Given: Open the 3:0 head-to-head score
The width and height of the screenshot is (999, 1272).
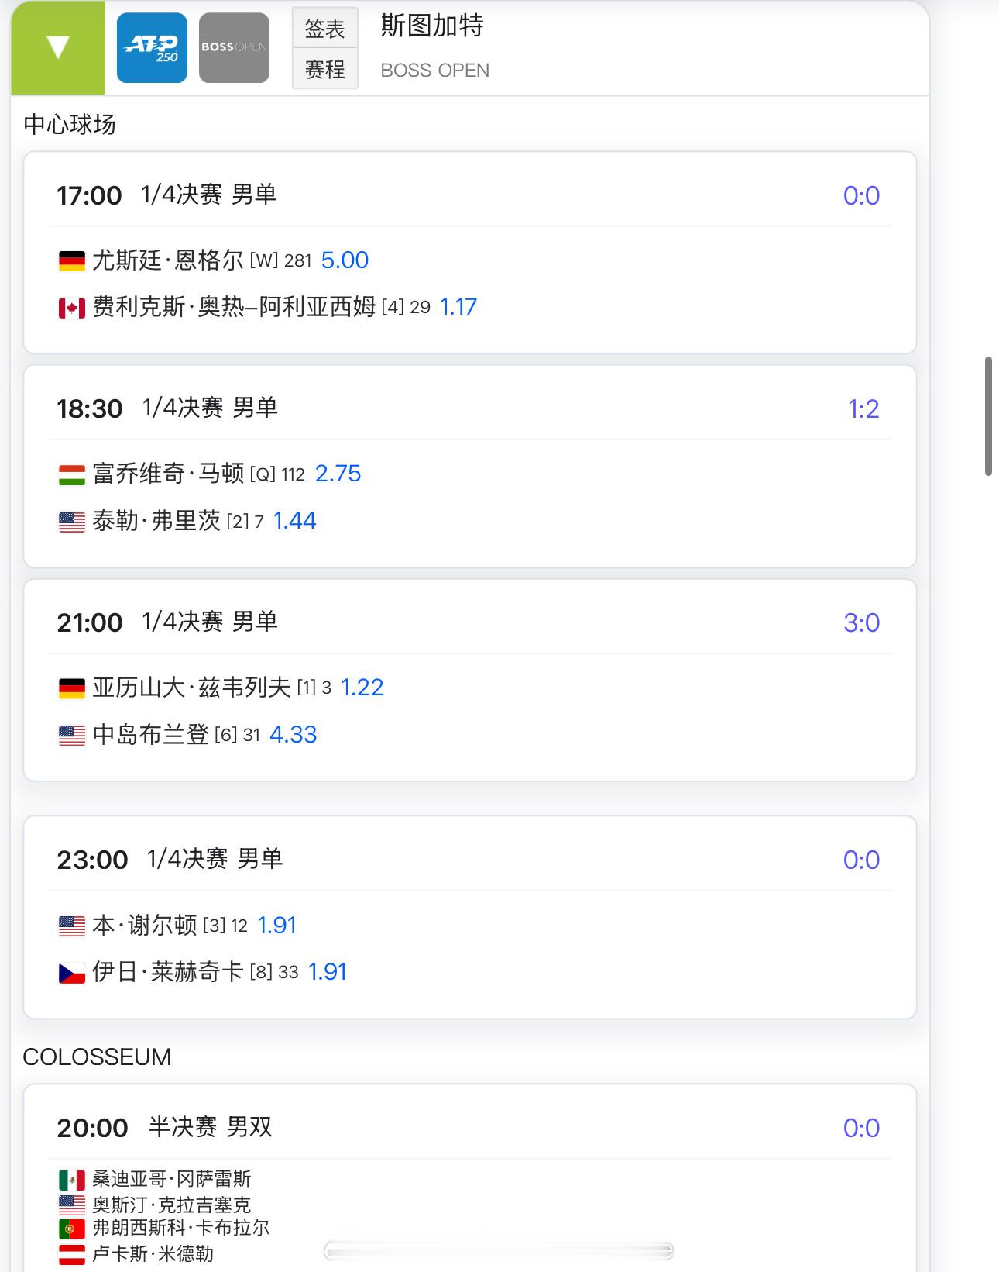Looking at the screenshot, I should point(862,622).
